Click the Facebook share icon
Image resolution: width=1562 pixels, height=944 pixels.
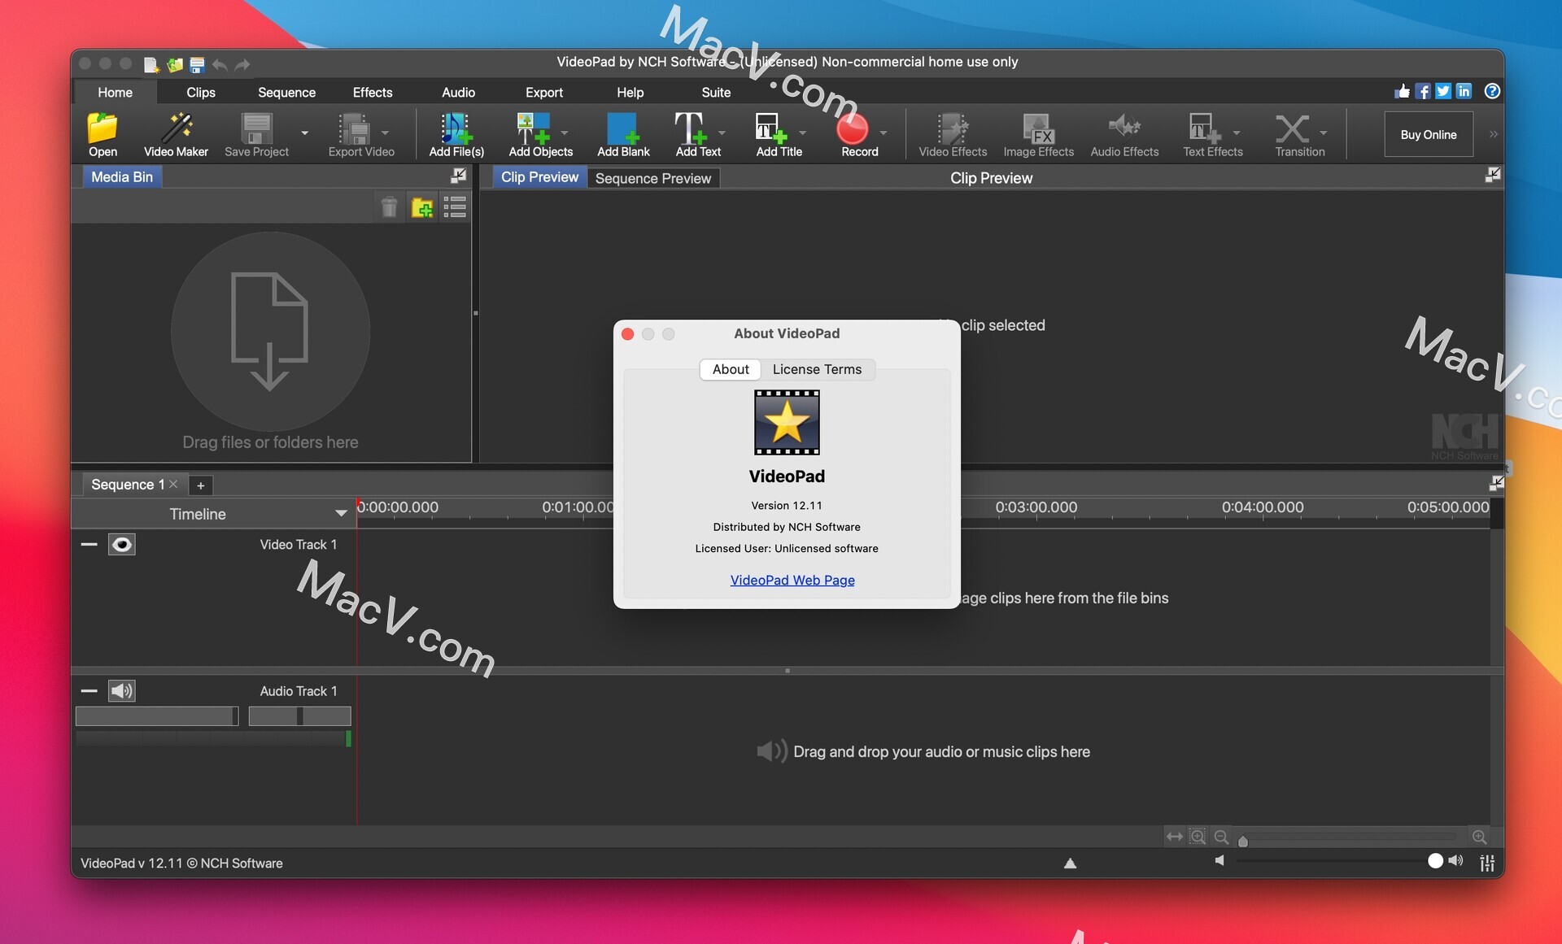click(1423, 91)
